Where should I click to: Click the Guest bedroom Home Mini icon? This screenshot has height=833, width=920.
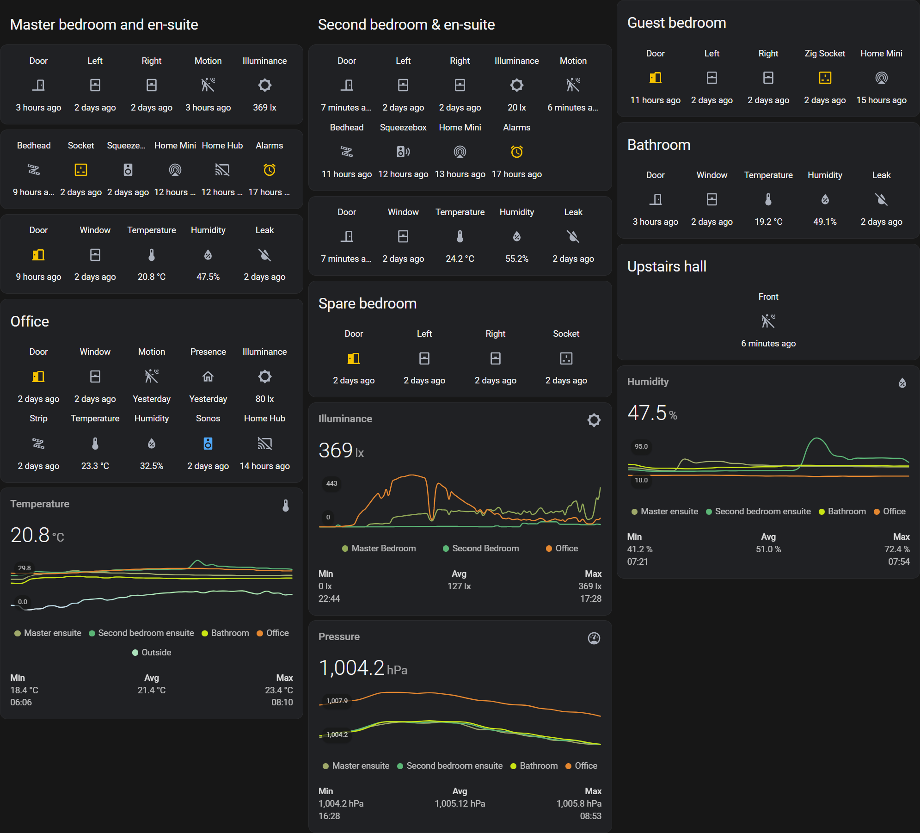point(881,78)
